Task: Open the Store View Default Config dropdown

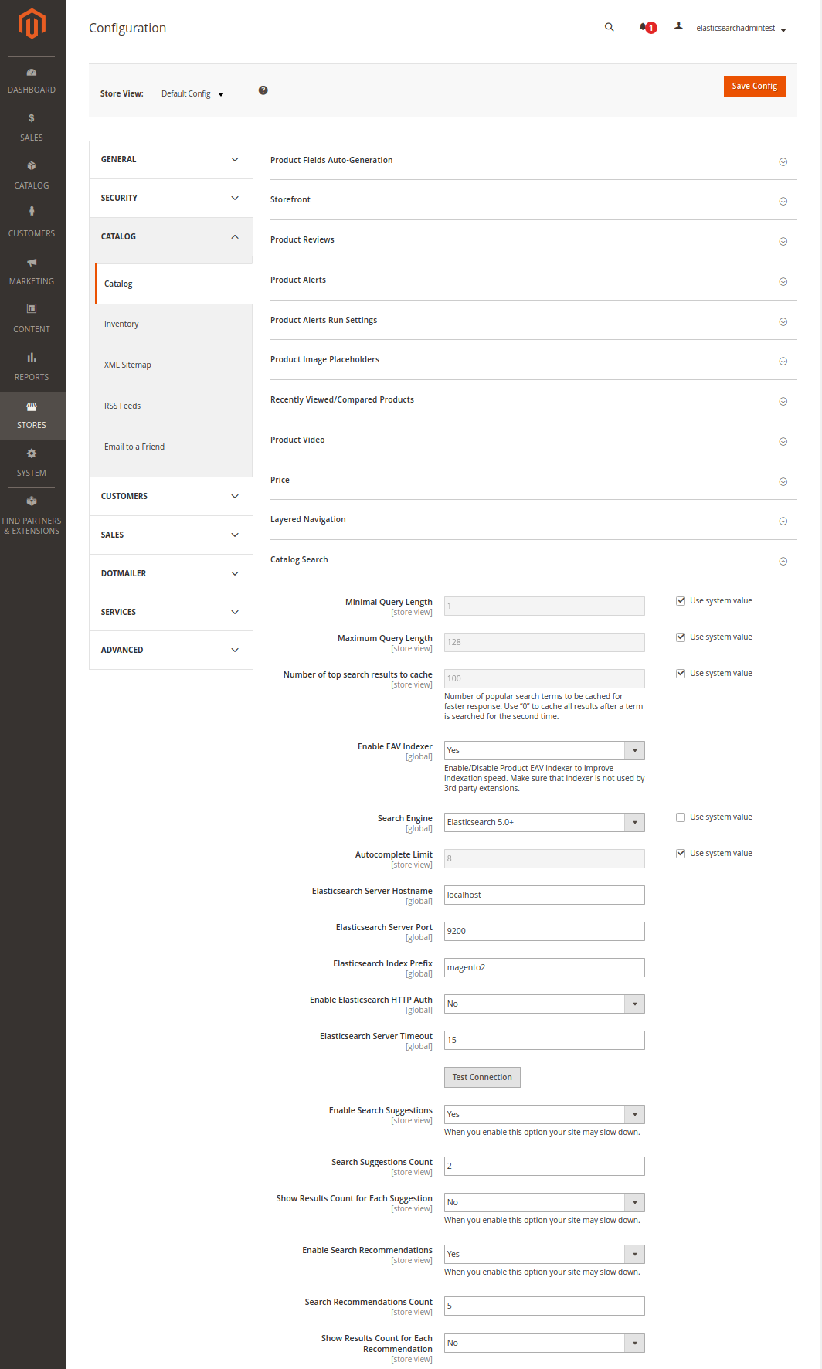Action: click(x=192, y=93)
